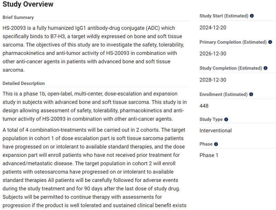Click the info icon next to Study Type

pyautogui.click(x=226, y=120)
